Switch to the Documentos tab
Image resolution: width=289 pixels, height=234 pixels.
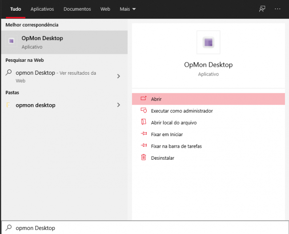pyautogui.click(x=77, y=9)
